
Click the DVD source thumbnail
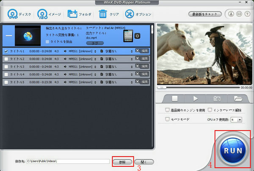point(28,35)
